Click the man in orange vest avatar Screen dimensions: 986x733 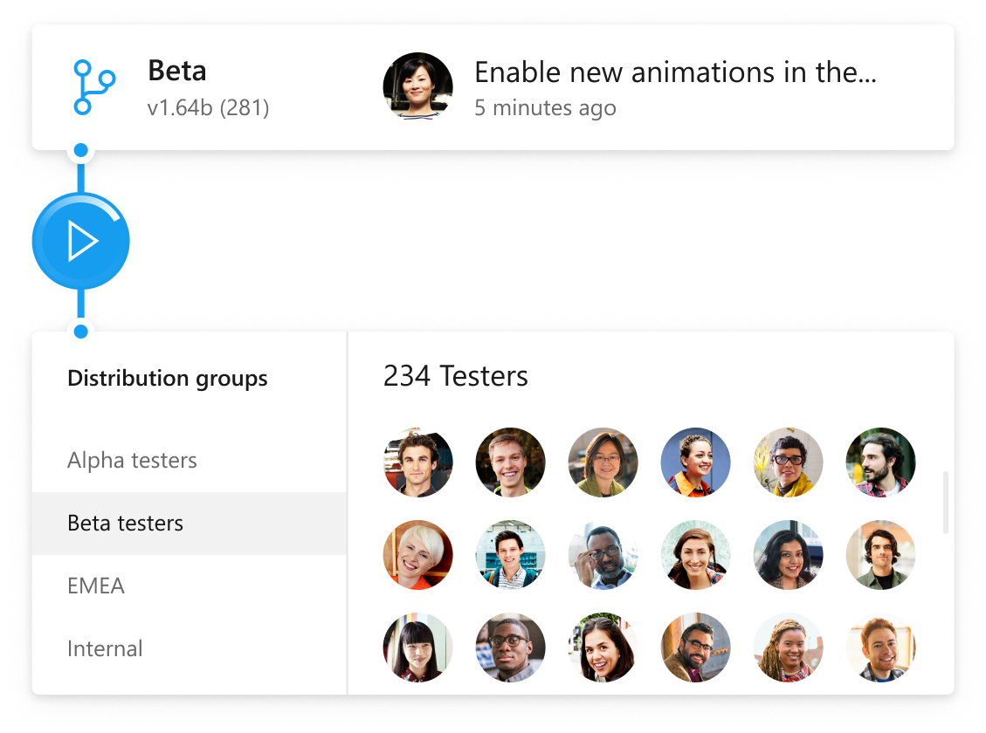click(695, 462)
